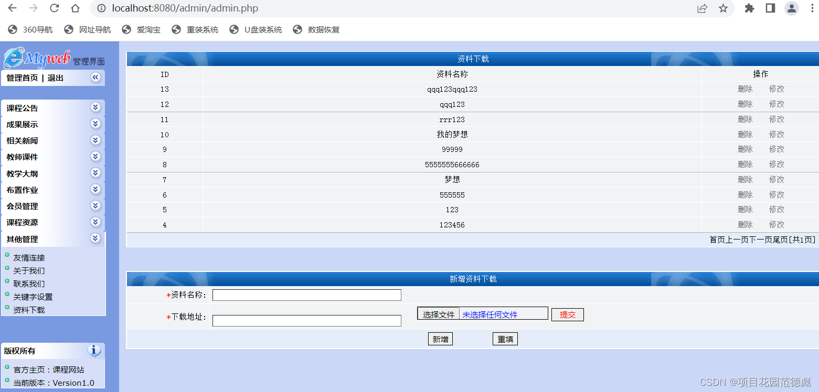Click the 选择文件 file chooser button
This screenshot has height=392, width=819.
439,314
